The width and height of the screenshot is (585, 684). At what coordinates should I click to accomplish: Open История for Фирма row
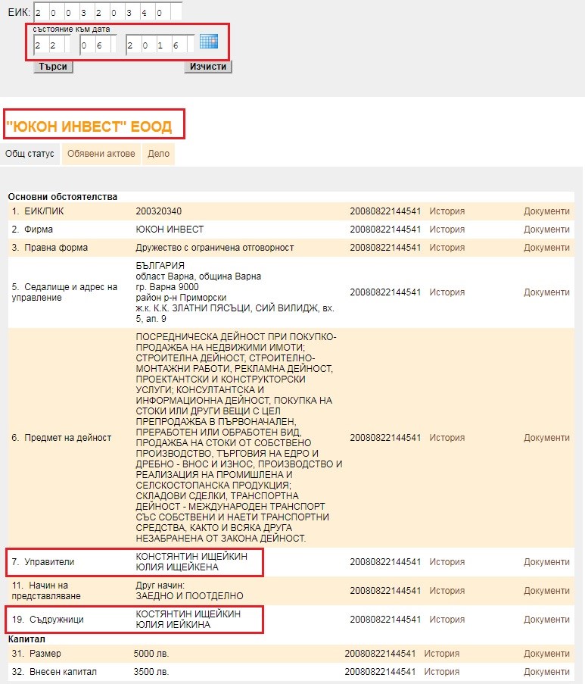pos(447,230)
